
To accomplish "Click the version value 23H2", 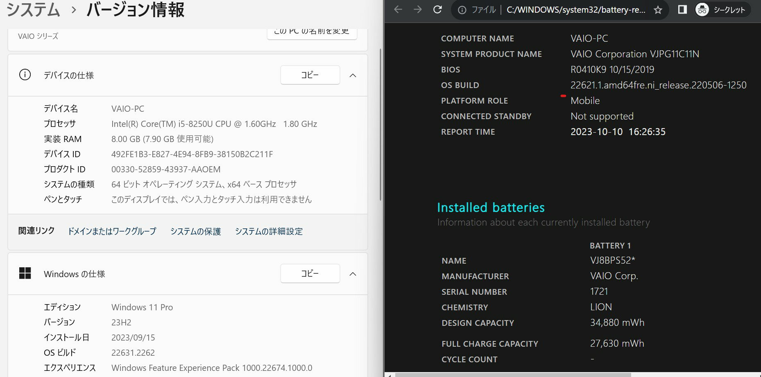I will coord(121,323).
